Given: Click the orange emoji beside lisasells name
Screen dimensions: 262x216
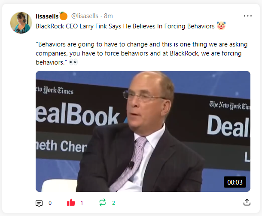Looking at the screenshot, I should tap(63, 16).
